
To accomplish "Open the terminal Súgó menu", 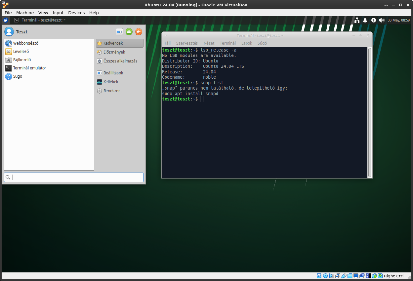I will tap(262, 43).
